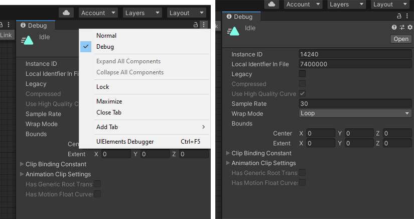Viewport: 414px width, 219px height.
Task: Click the Link button at left edge
Action: click(6, 35)
